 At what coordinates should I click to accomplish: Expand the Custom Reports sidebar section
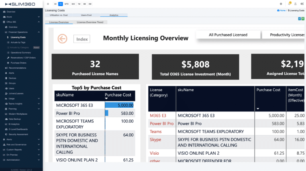click(21, 150)
